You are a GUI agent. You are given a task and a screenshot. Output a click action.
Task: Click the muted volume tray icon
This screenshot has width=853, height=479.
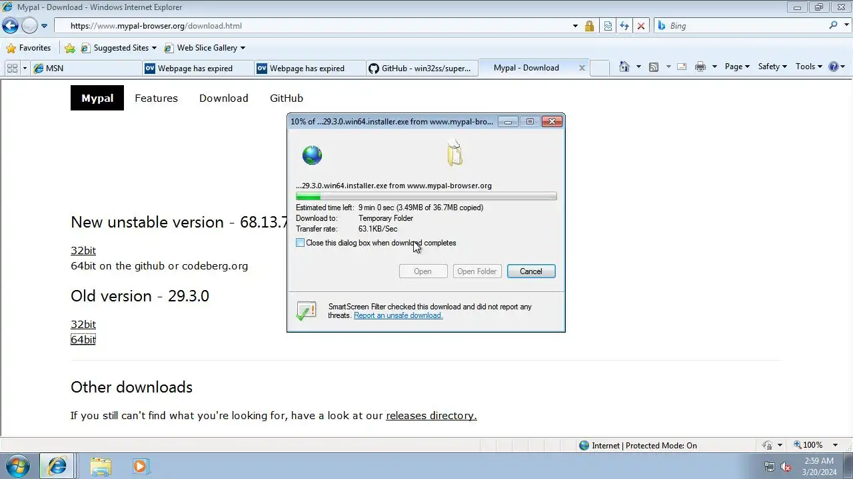[786, 466]
